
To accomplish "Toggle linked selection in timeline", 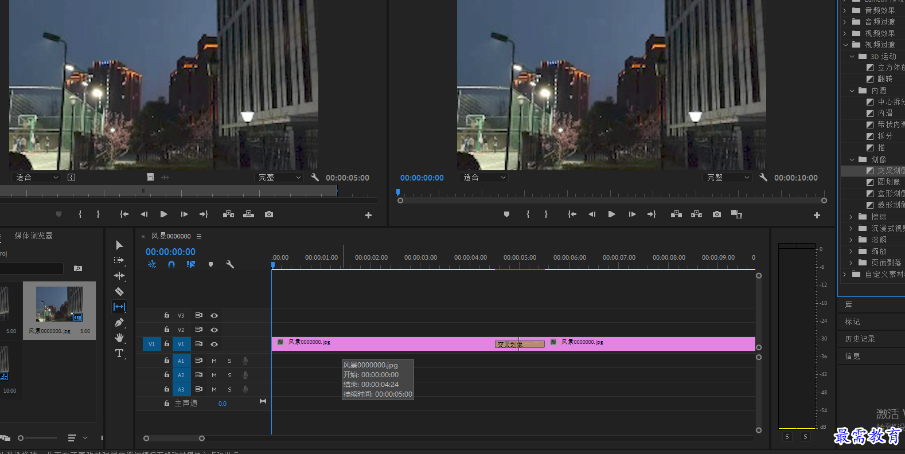I will tap(191, 264).
